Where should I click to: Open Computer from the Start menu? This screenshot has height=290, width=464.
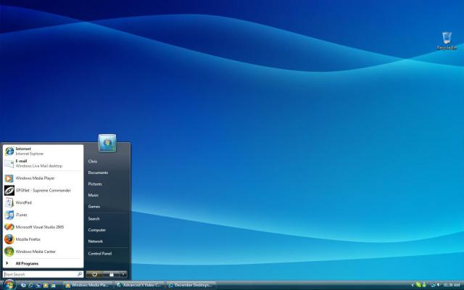click(96, 230)
